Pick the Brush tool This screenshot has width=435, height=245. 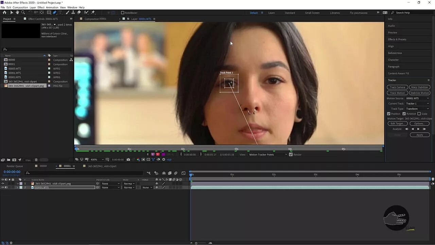(67, 13)
